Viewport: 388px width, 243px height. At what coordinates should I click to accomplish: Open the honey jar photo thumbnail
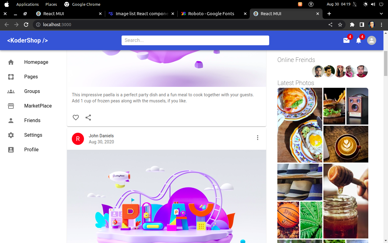(346, 201)
